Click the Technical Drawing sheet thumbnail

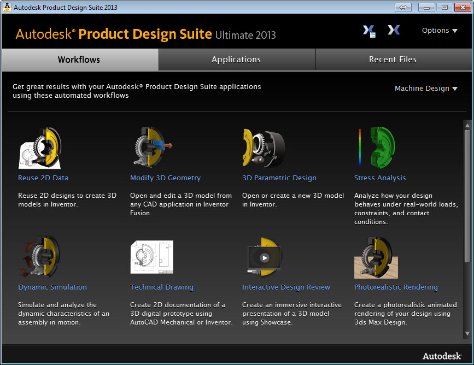tap(152, 257)
